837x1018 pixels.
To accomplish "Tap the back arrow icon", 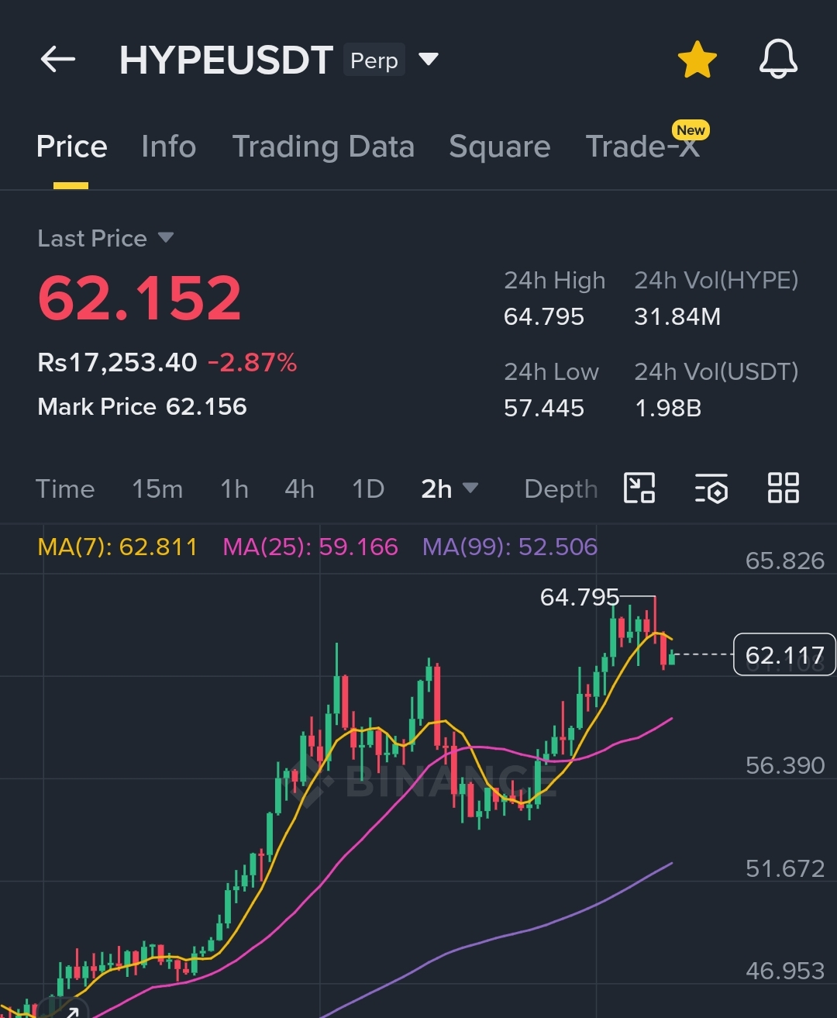I will (x=58, y=59).
